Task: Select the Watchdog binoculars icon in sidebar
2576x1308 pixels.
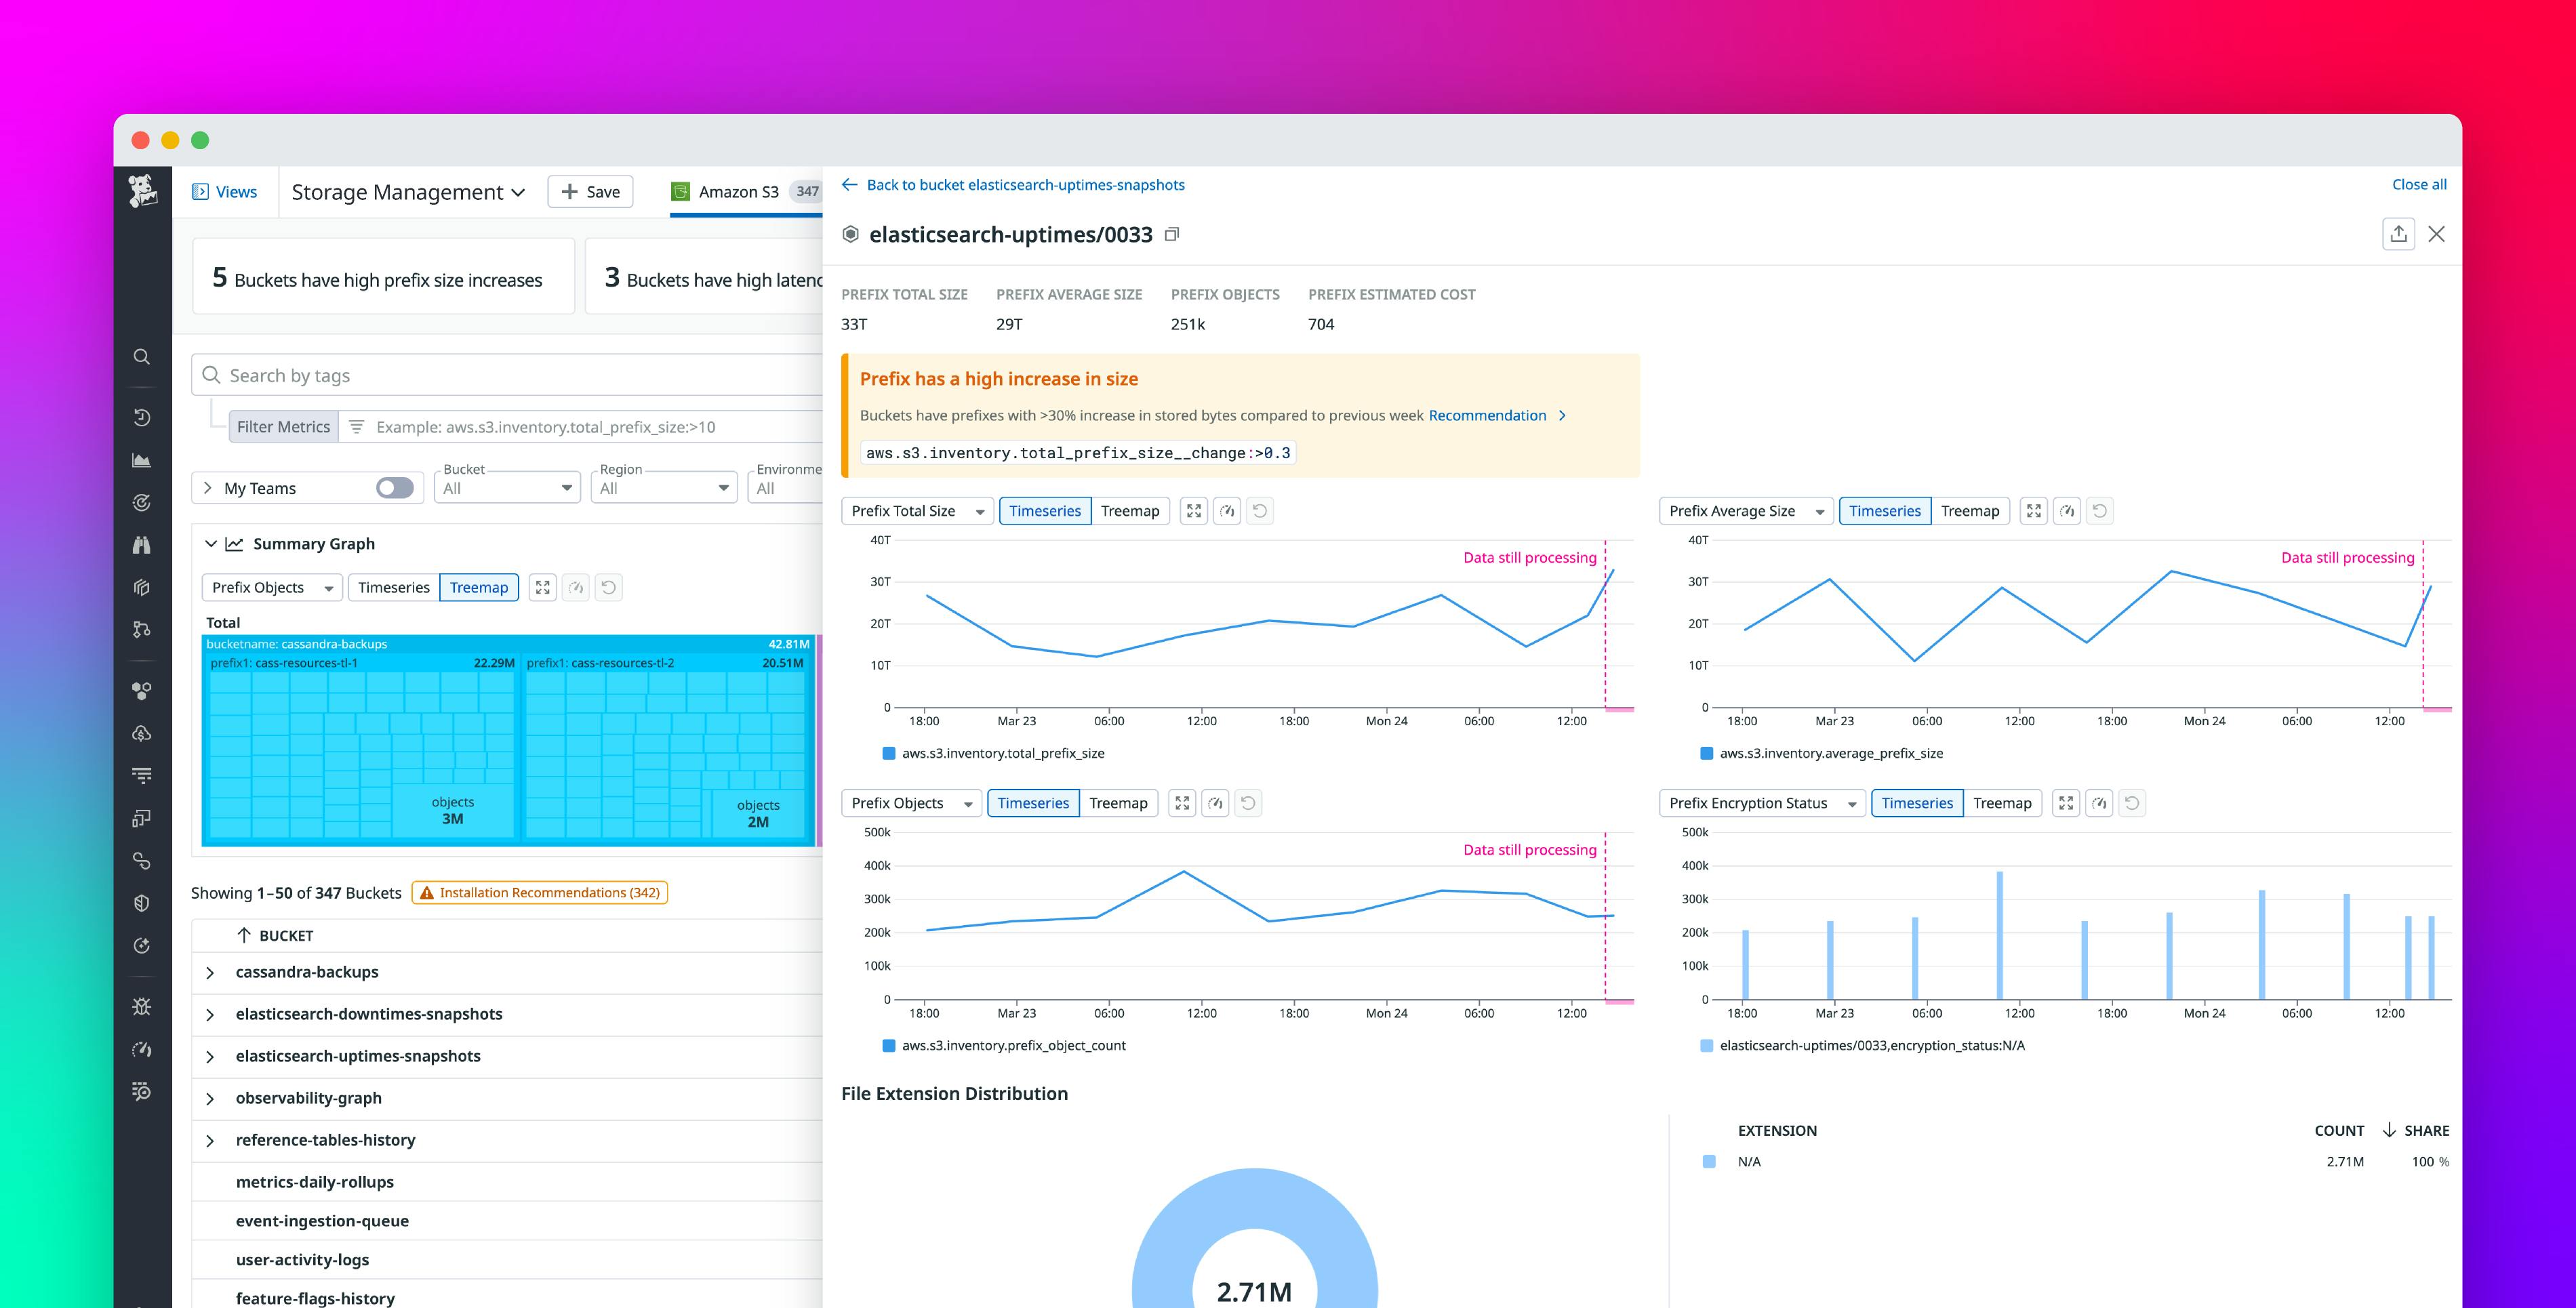Action: pyautogui.click(x=141, y=545)
